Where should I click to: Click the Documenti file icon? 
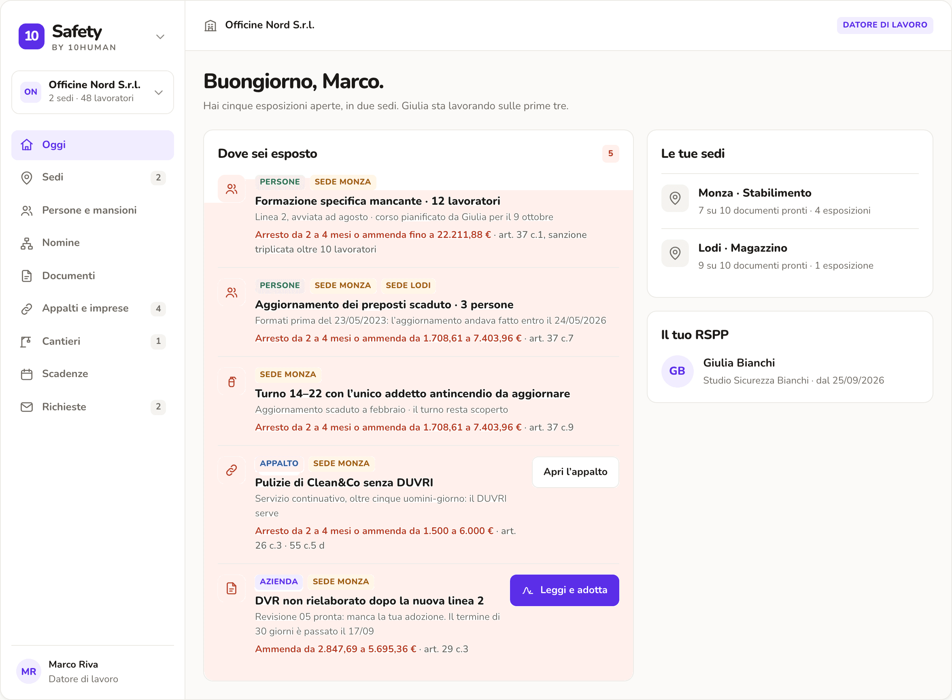click(x=27, y=276)
